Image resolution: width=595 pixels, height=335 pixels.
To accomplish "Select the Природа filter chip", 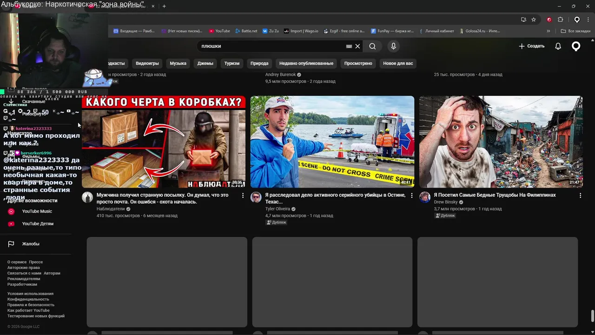I will pos(259,63).
